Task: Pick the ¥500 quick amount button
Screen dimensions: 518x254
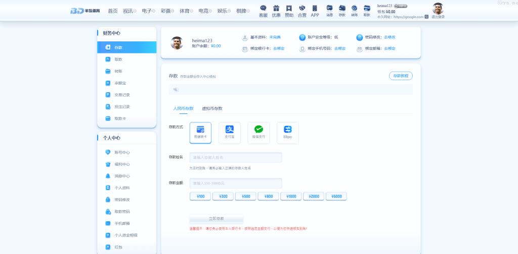Action: pos(245,196)
